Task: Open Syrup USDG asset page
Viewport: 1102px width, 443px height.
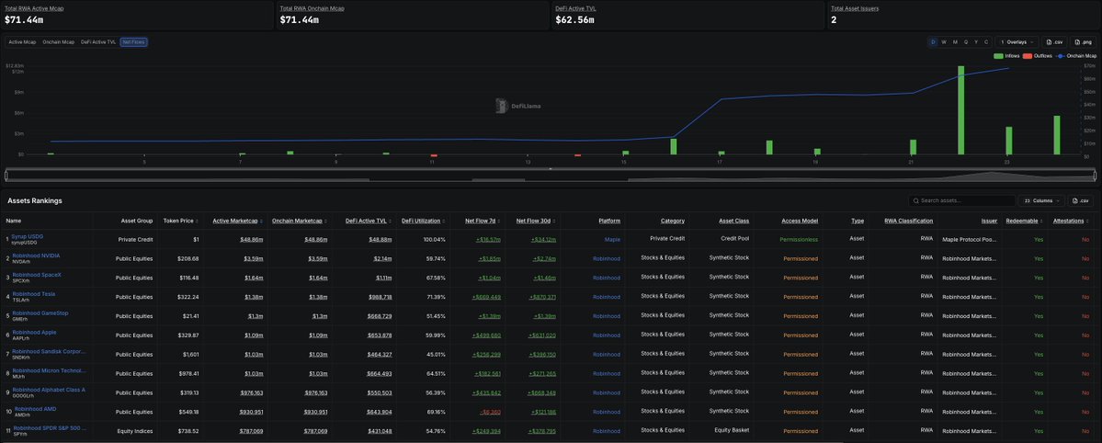Action: click(27, 236)
